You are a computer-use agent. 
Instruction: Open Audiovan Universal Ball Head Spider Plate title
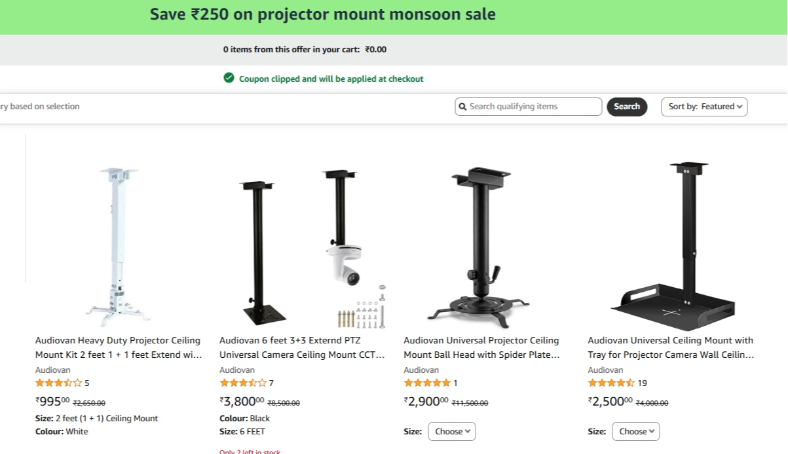tap(482, 347)
